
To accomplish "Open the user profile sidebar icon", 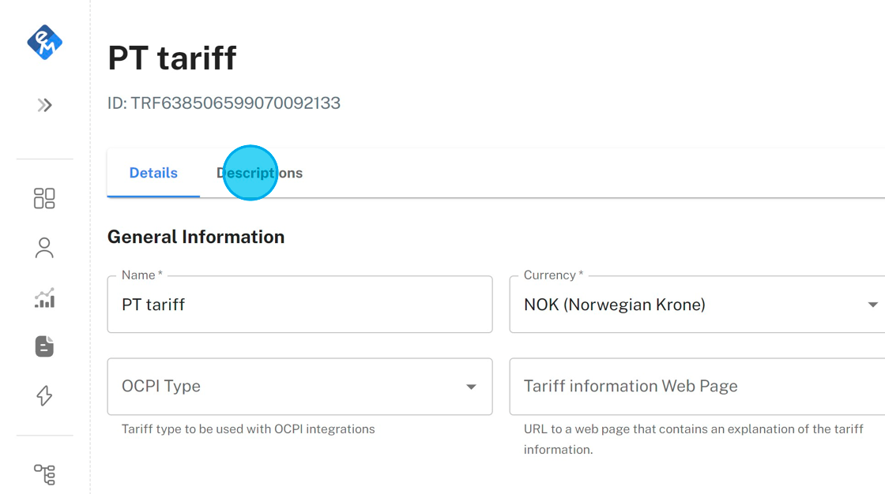I will [x=44, y=248].
